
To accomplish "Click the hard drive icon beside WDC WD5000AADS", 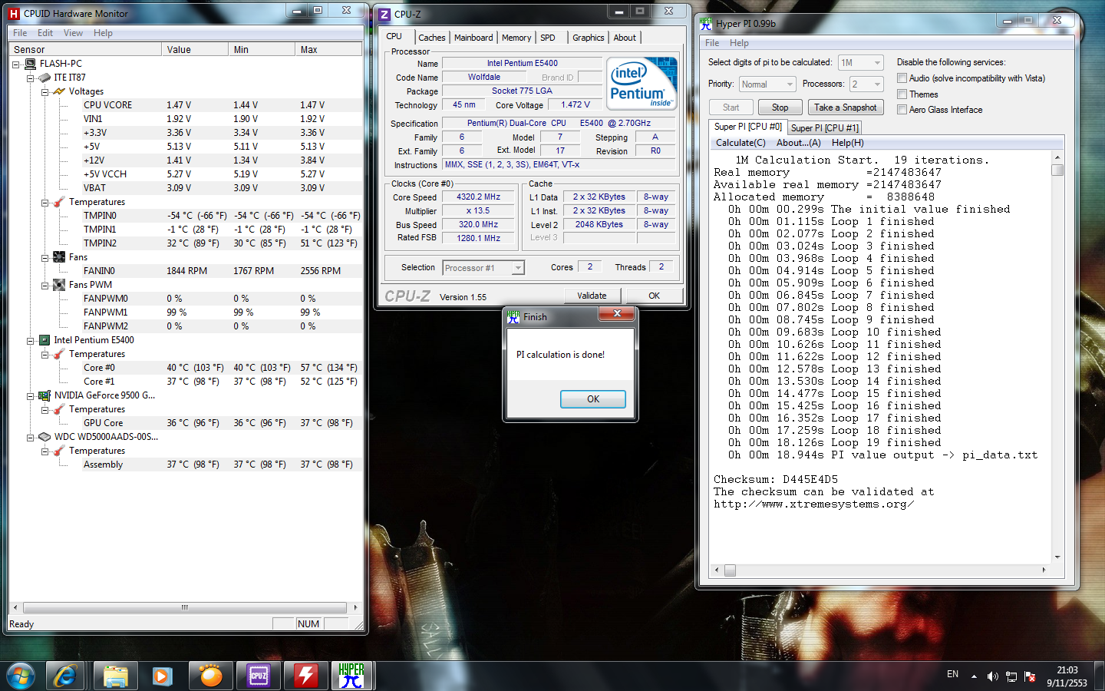I will click(x=45, y=437).
